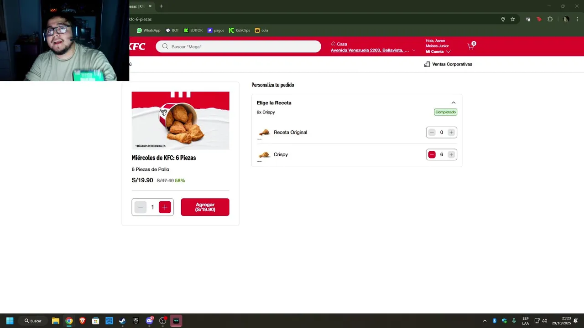Open the pagos bookmark
This screenshot has height=328, width=584.
pyautogui.click(x=216, y=31)
